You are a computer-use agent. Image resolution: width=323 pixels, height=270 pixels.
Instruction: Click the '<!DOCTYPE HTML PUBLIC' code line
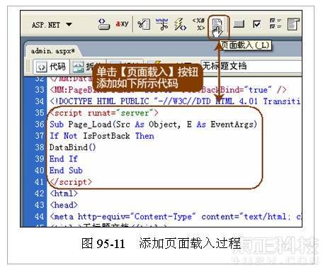coord(175,101)
